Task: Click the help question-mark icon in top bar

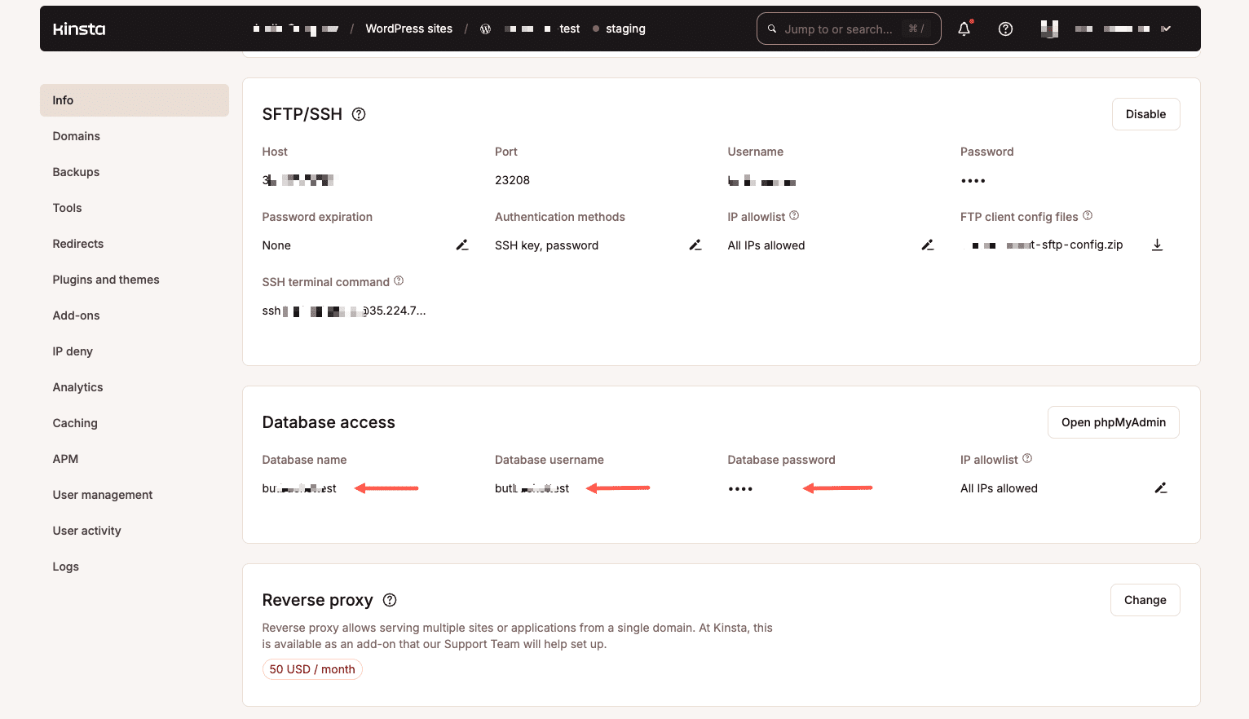Action: (1005, 29)
